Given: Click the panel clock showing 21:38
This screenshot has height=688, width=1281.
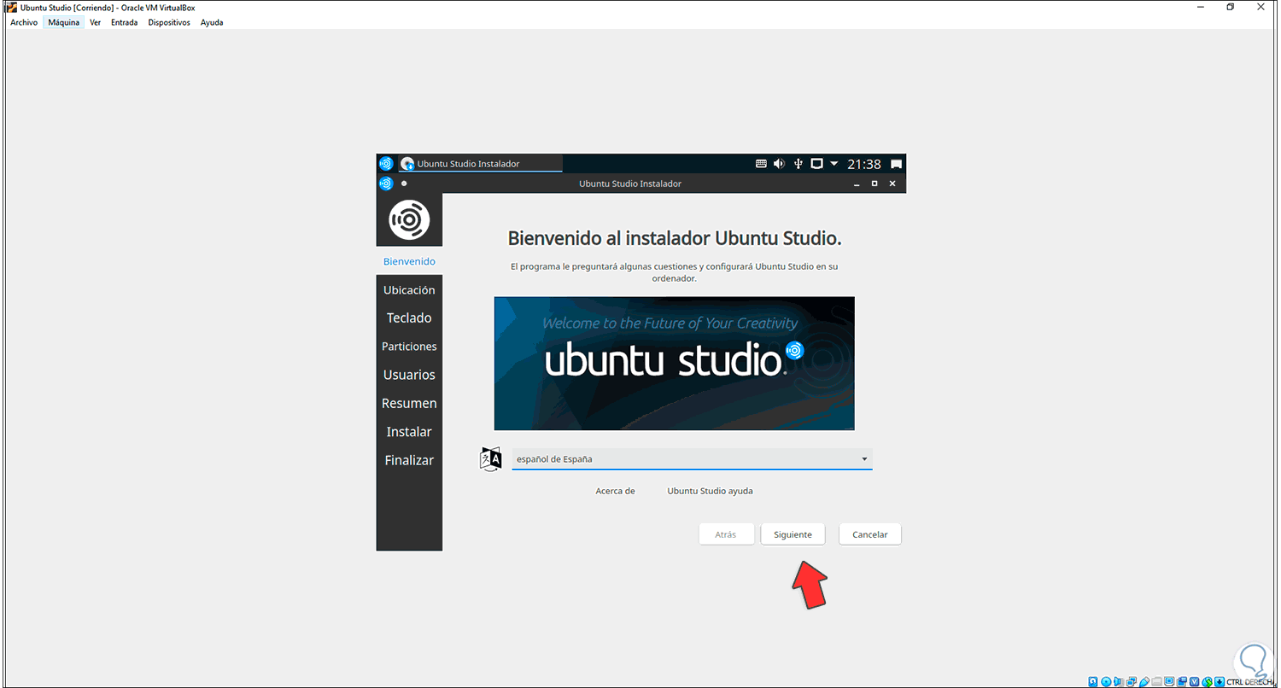Looking at the screenshot, I should 864,164.
